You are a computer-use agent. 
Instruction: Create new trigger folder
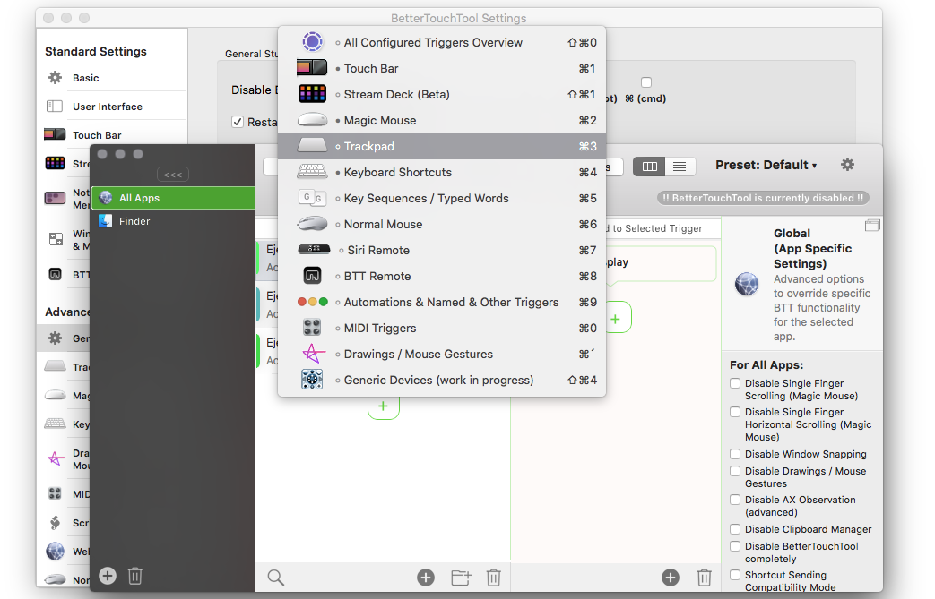click(x=461, y=577)
